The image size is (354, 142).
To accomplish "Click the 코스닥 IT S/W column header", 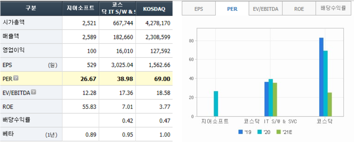I will point(117,8).
